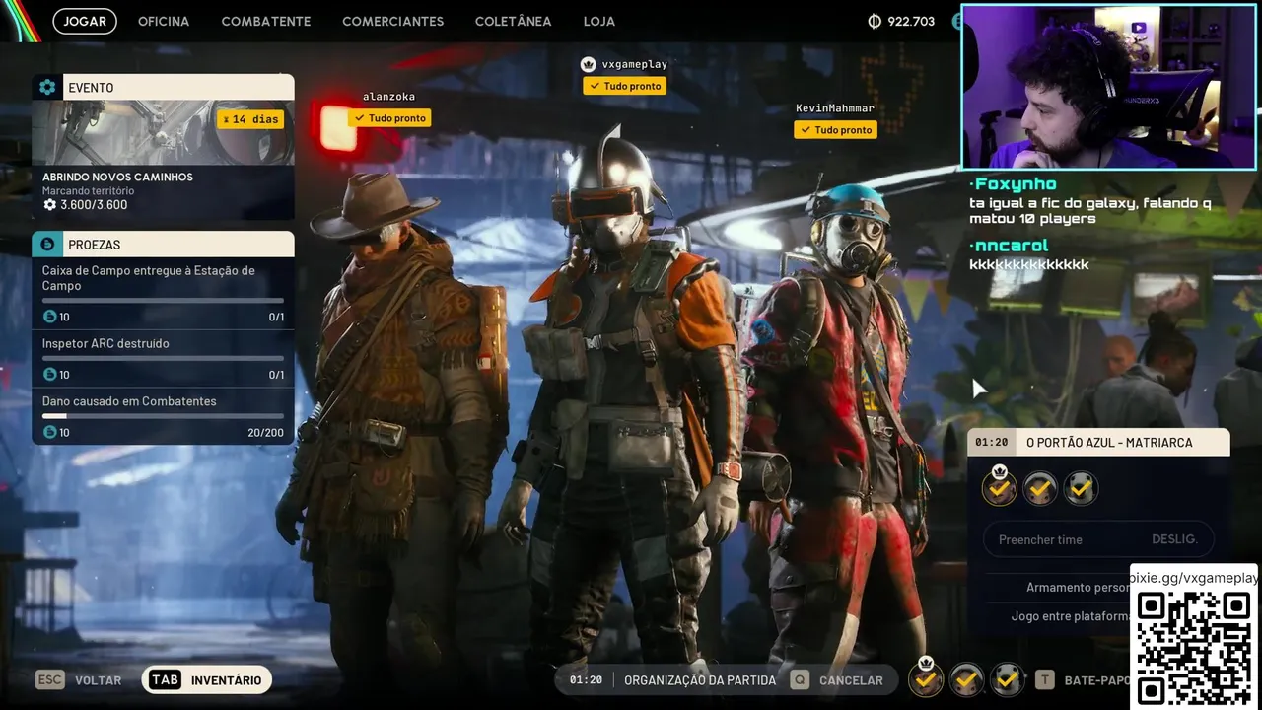This screenshot has height=710, width=1262.
Task: Click the 20/200 progress counter
Action: [x=265, y=432]
